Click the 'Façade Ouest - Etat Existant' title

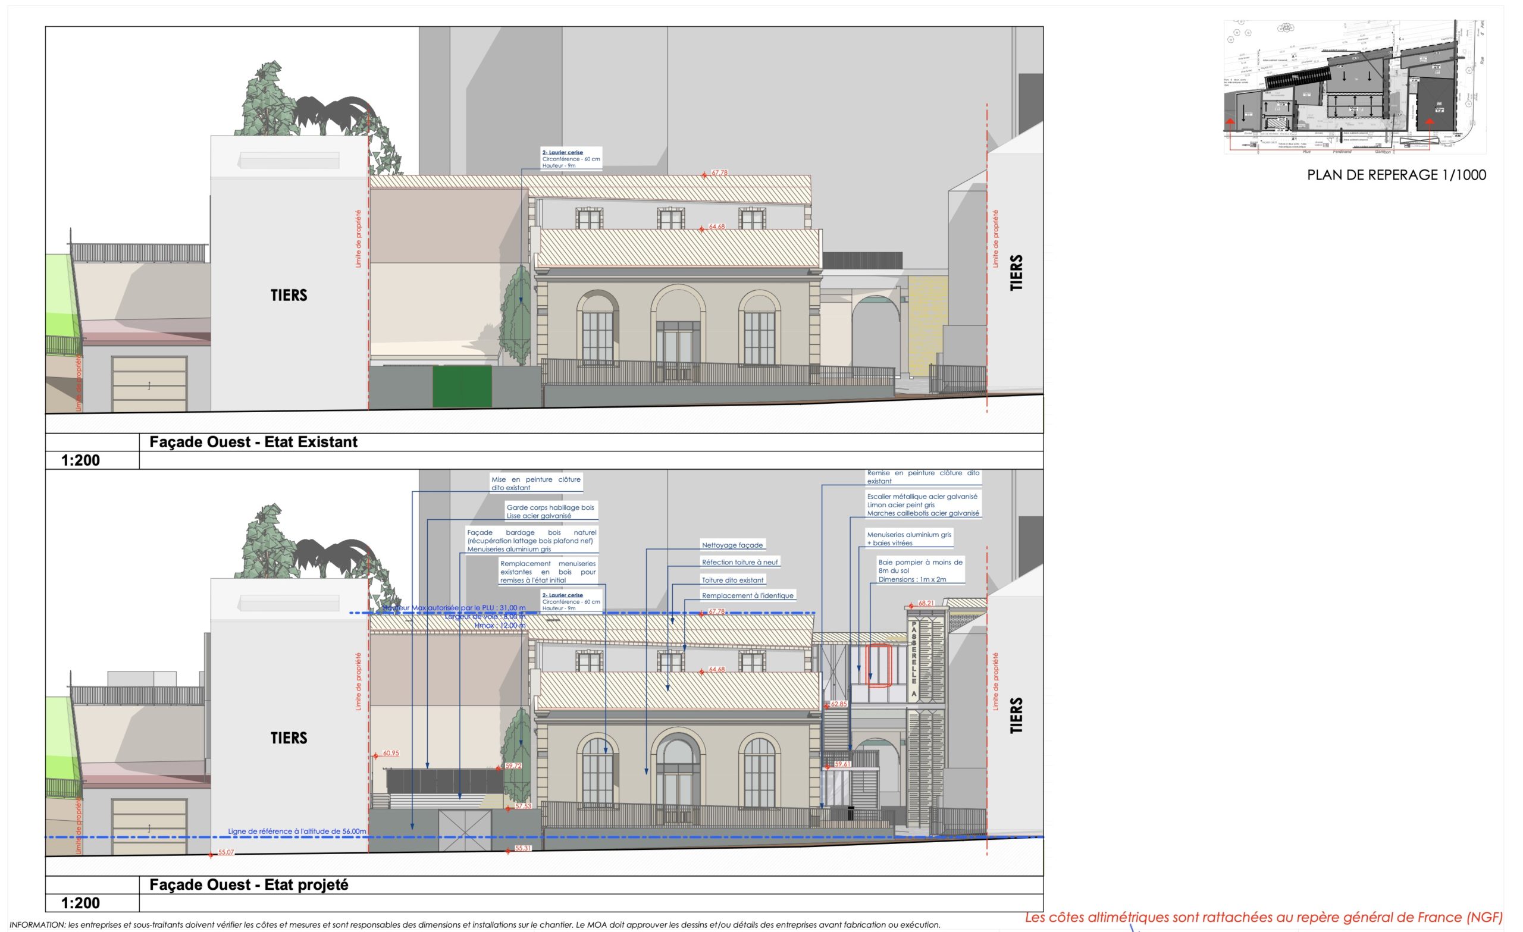[x=253, y=442]
